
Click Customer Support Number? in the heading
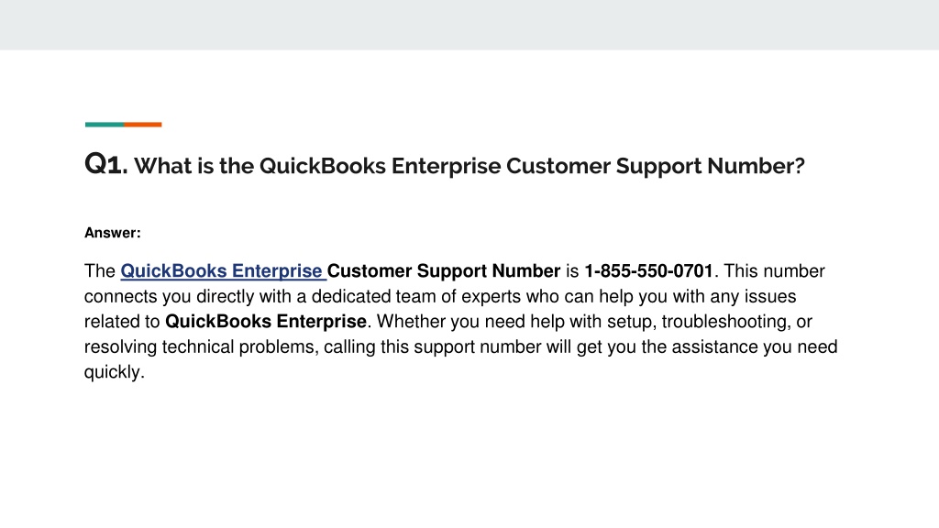655,166
